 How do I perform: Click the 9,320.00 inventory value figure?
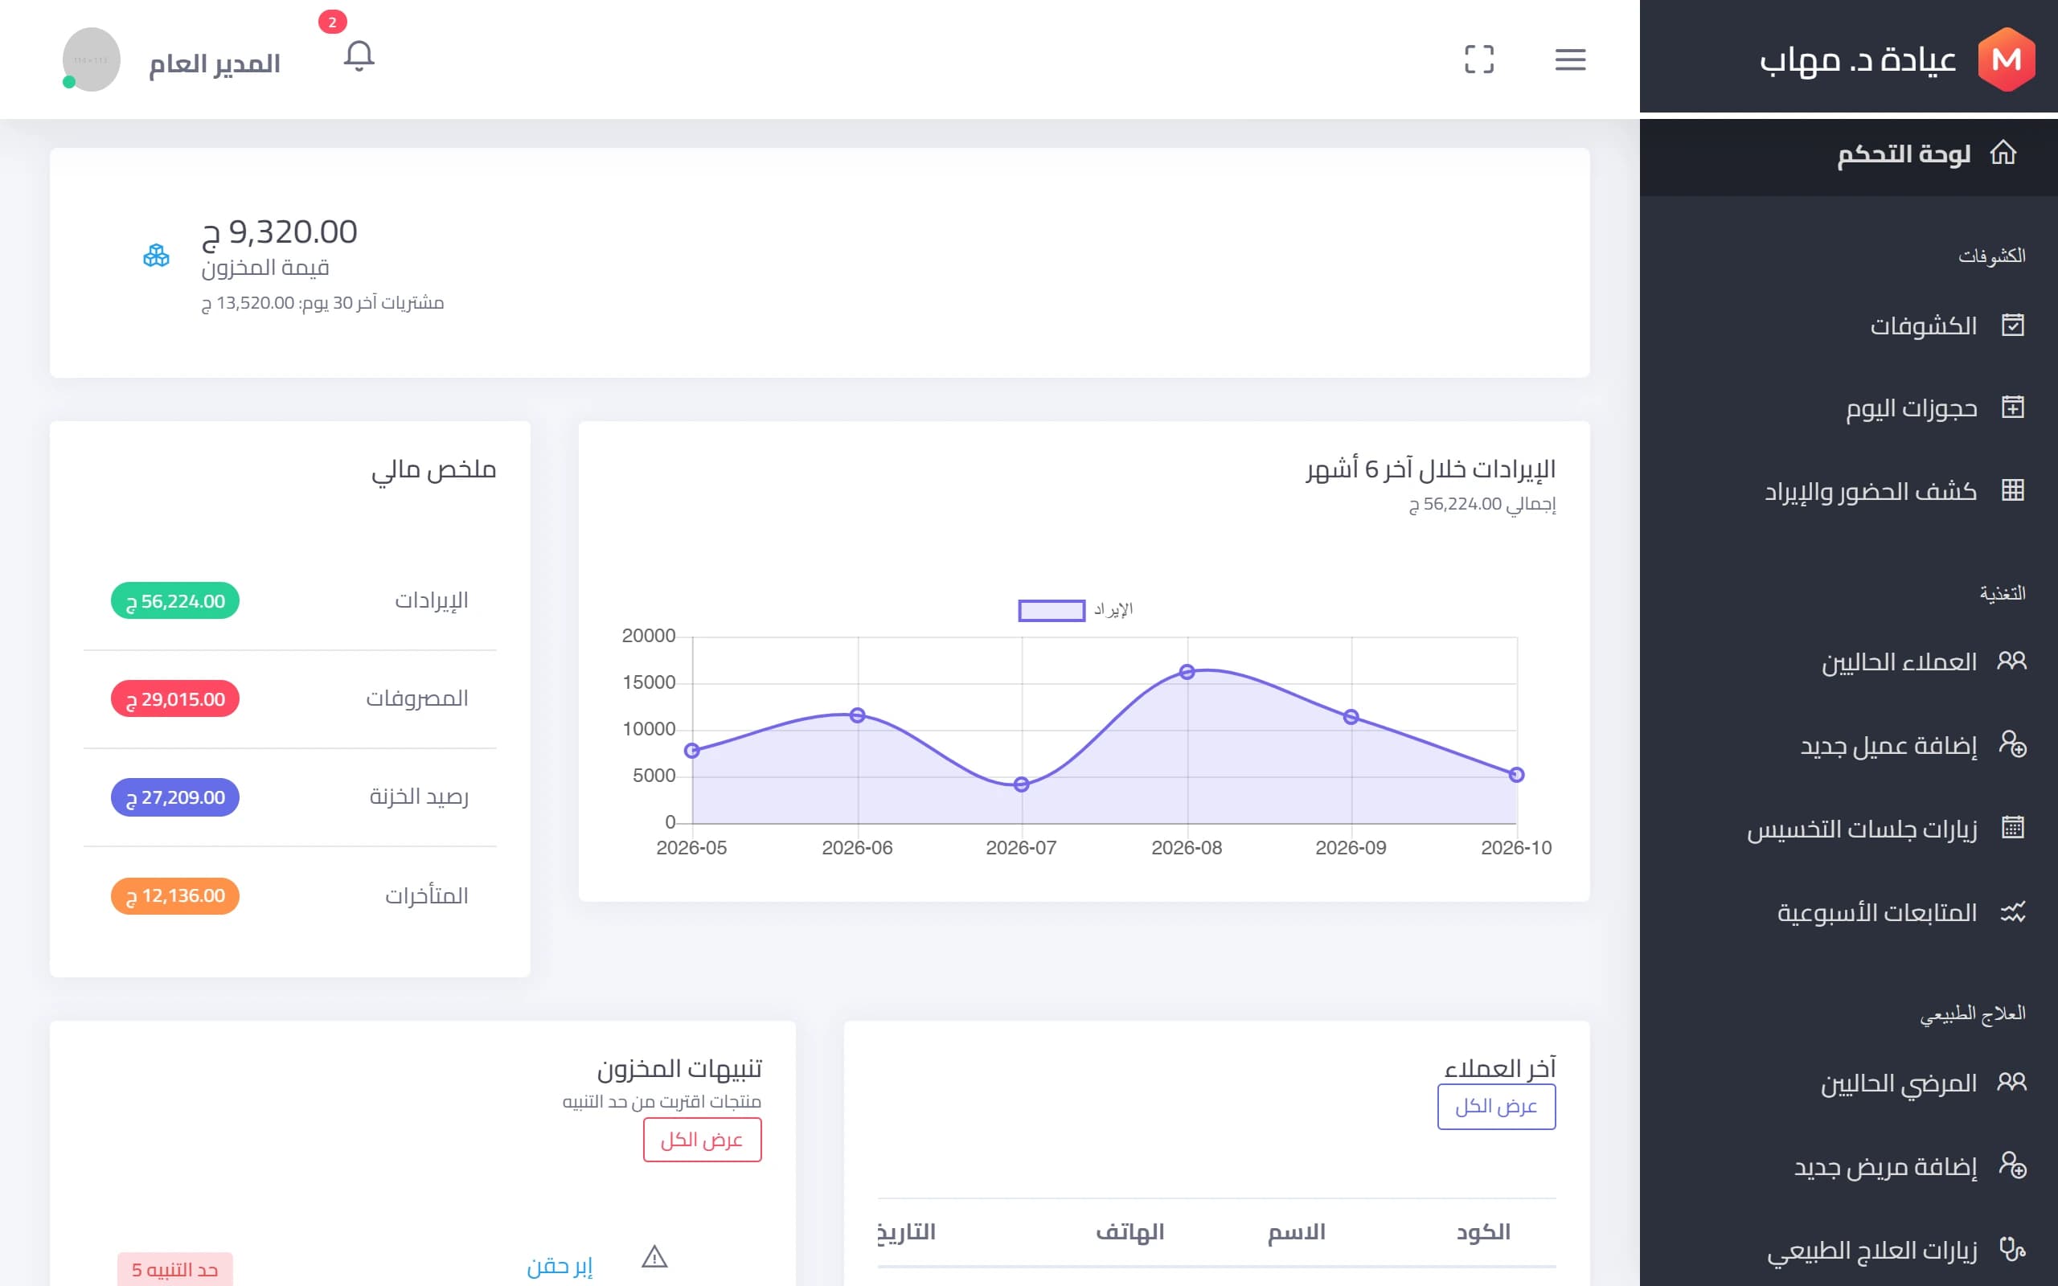[x=280, y=232]
